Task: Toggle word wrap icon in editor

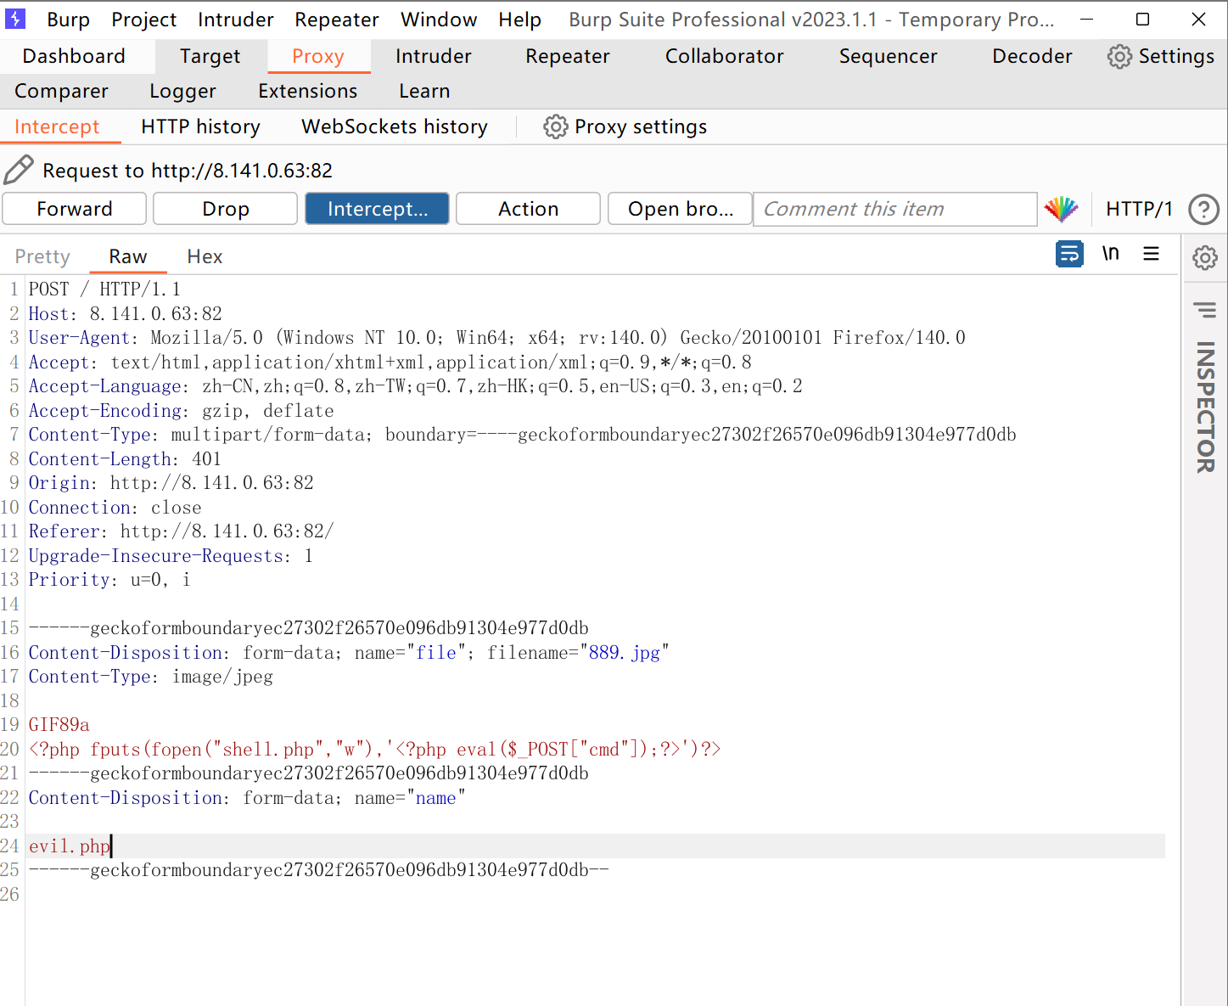Action: [1069, 254]
